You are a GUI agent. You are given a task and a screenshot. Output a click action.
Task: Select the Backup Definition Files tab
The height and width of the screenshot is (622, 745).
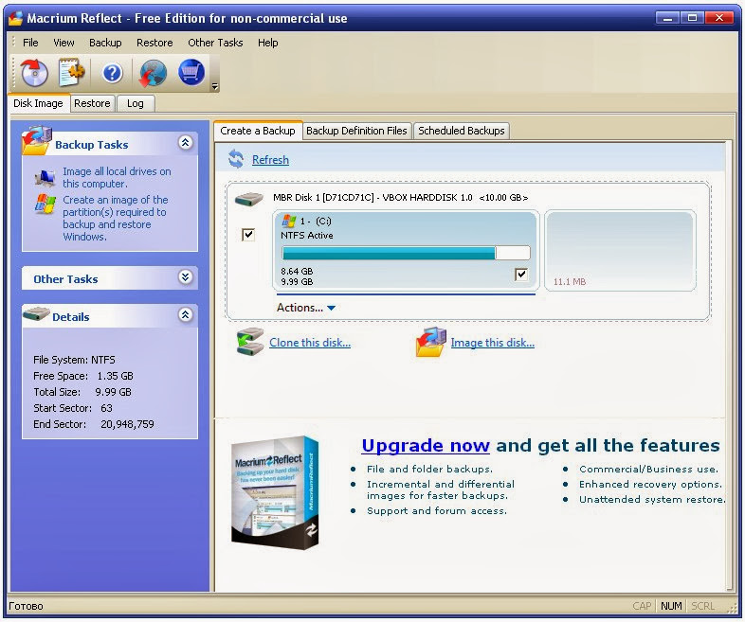click(356, 131)
